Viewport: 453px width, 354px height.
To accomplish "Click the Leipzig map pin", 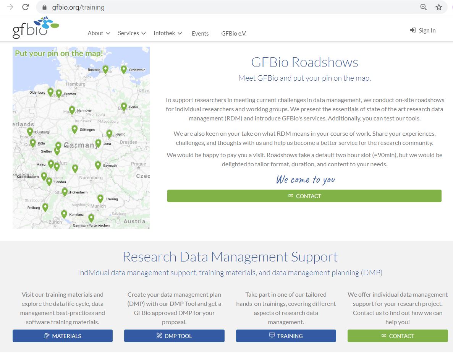I will click(x=109, y=134).
